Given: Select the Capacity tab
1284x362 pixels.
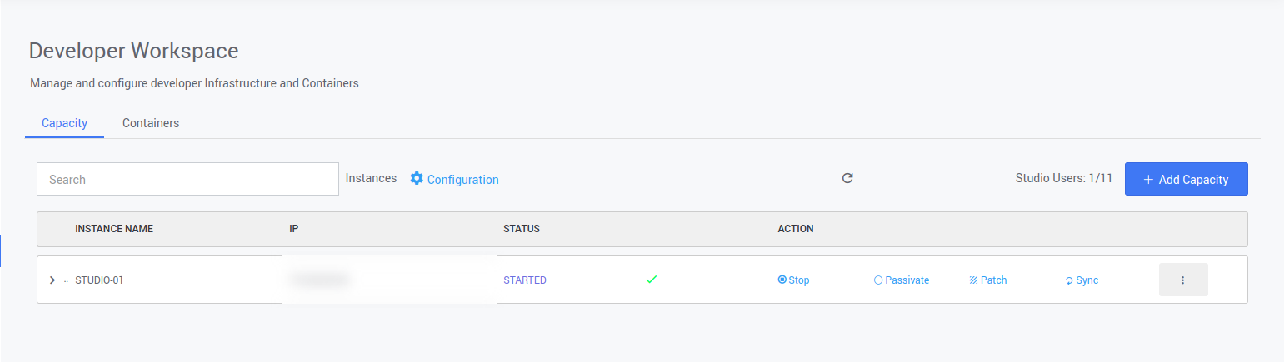Looking at the screenshot, I should (x=65, y=123).
